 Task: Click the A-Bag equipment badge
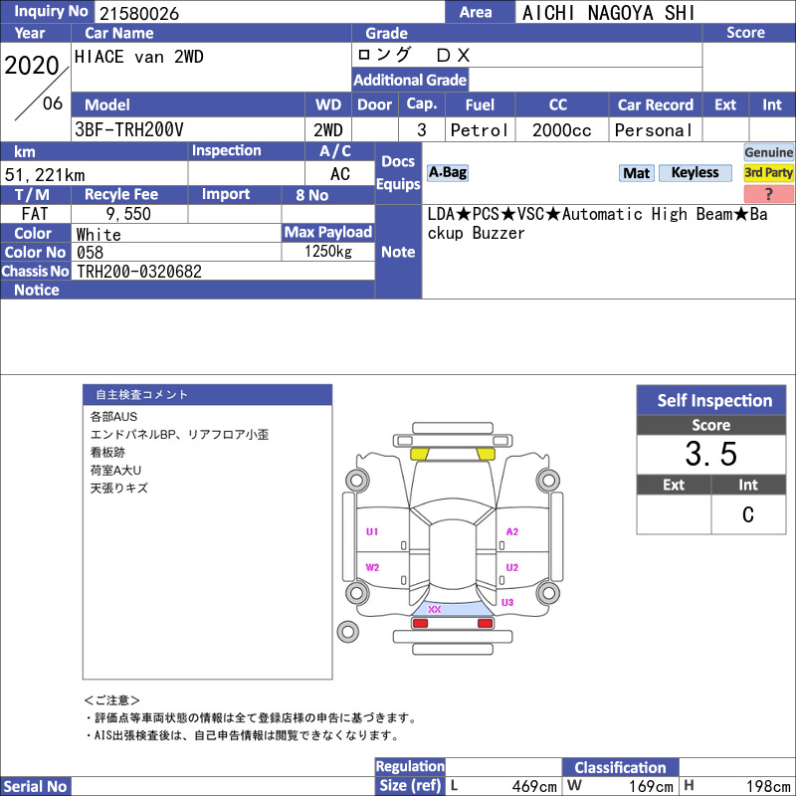(447, 172)
